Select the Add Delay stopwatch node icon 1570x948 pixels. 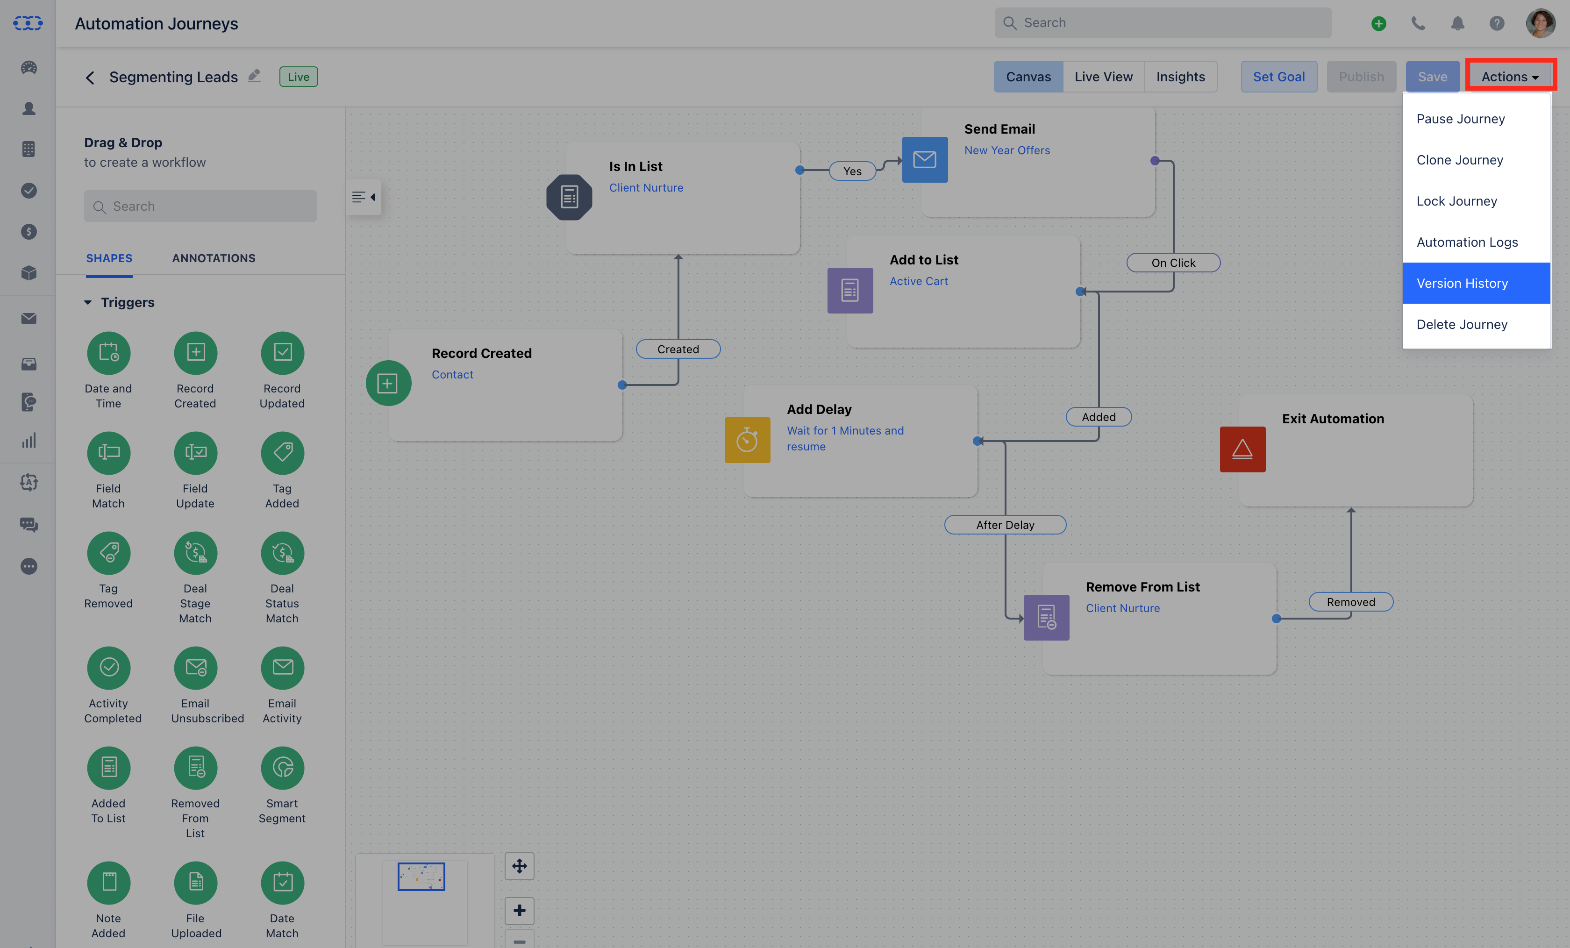[x=748, y=440]
